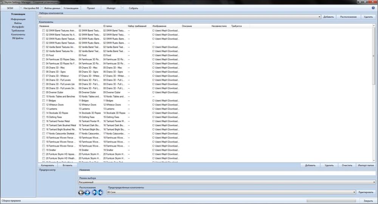The image size is (378, 204).
Task: Check the 11 Bridges component
Action: (x=43, y=101)
